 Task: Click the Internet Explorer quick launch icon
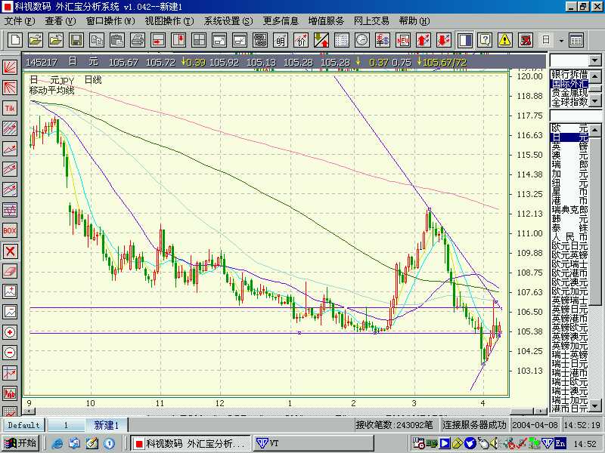[x=57, y=443]
